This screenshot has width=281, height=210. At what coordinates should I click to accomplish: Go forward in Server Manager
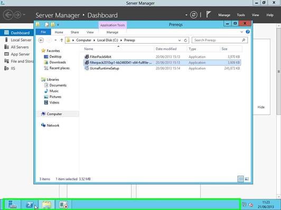click(x=18, y=15)
